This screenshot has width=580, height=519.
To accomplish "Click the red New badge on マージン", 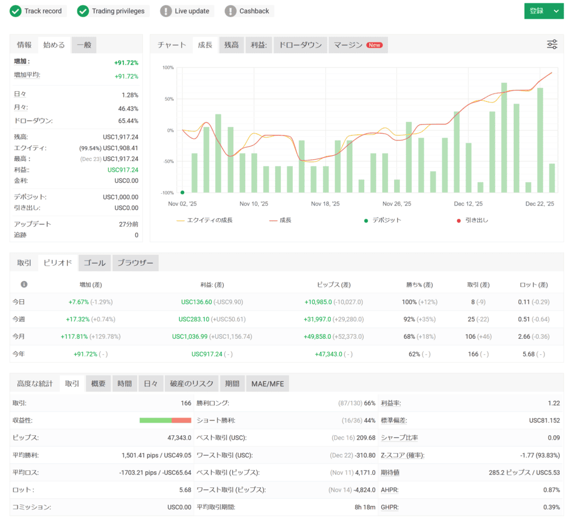I will pos(374,45).
